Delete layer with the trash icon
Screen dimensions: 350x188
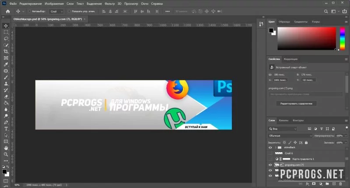(340, 184)
